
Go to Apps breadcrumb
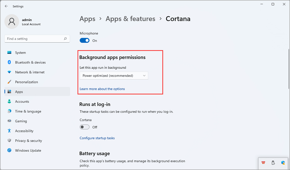[87, 19]
